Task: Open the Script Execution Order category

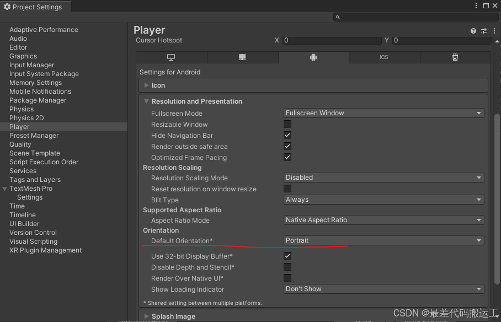Action: coord(44,162)
